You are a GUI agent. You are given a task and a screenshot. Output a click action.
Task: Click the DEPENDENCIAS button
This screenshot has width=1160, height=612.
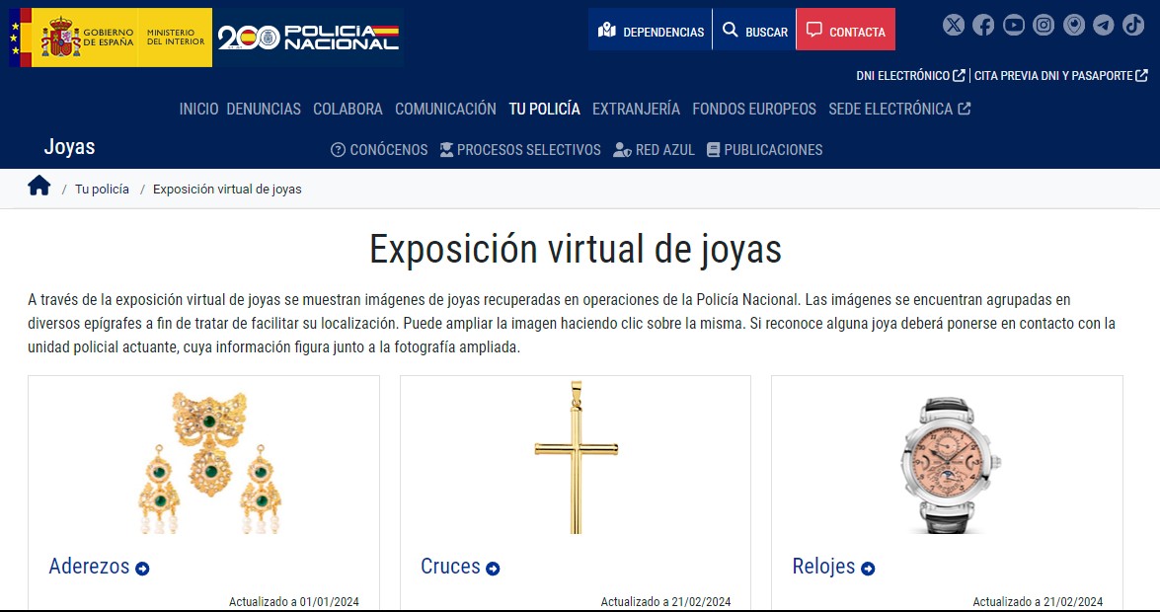point(652,31)
